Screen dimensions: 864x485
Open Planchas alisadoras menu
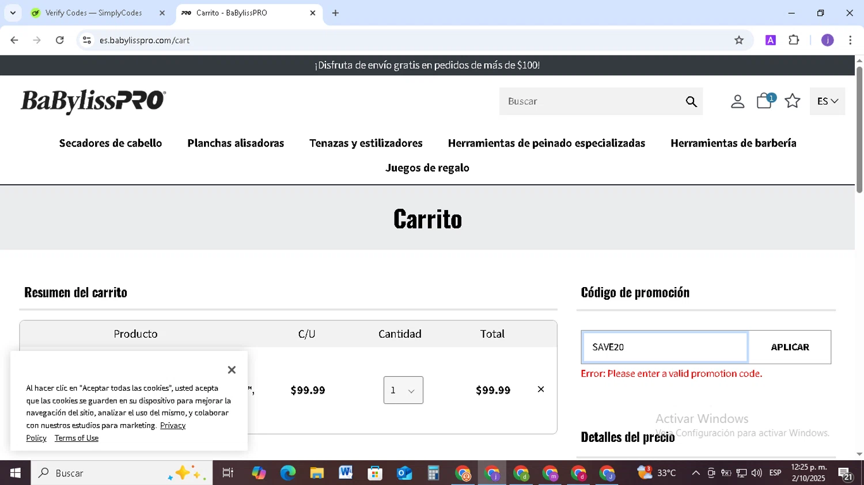[x=236, y=143]
